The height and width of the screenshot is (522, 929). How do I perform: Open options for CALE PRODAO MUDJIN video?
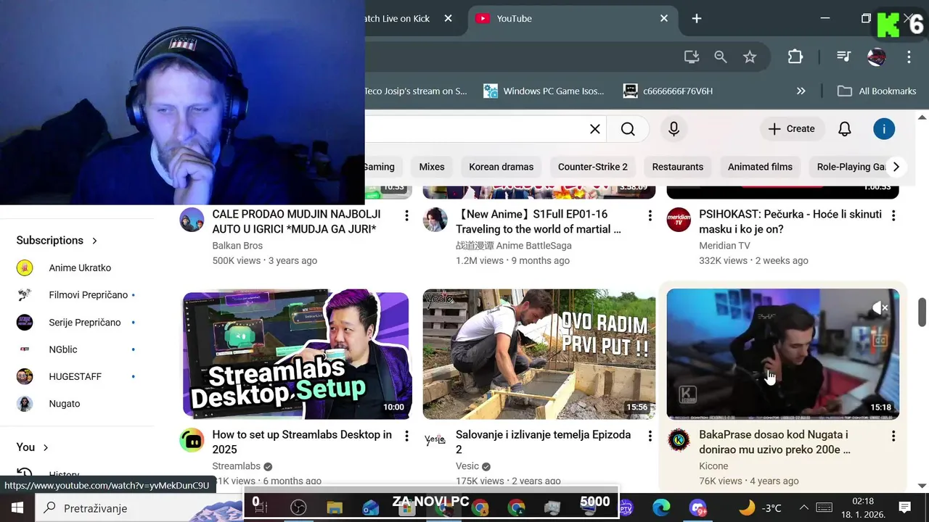[406, 215]
